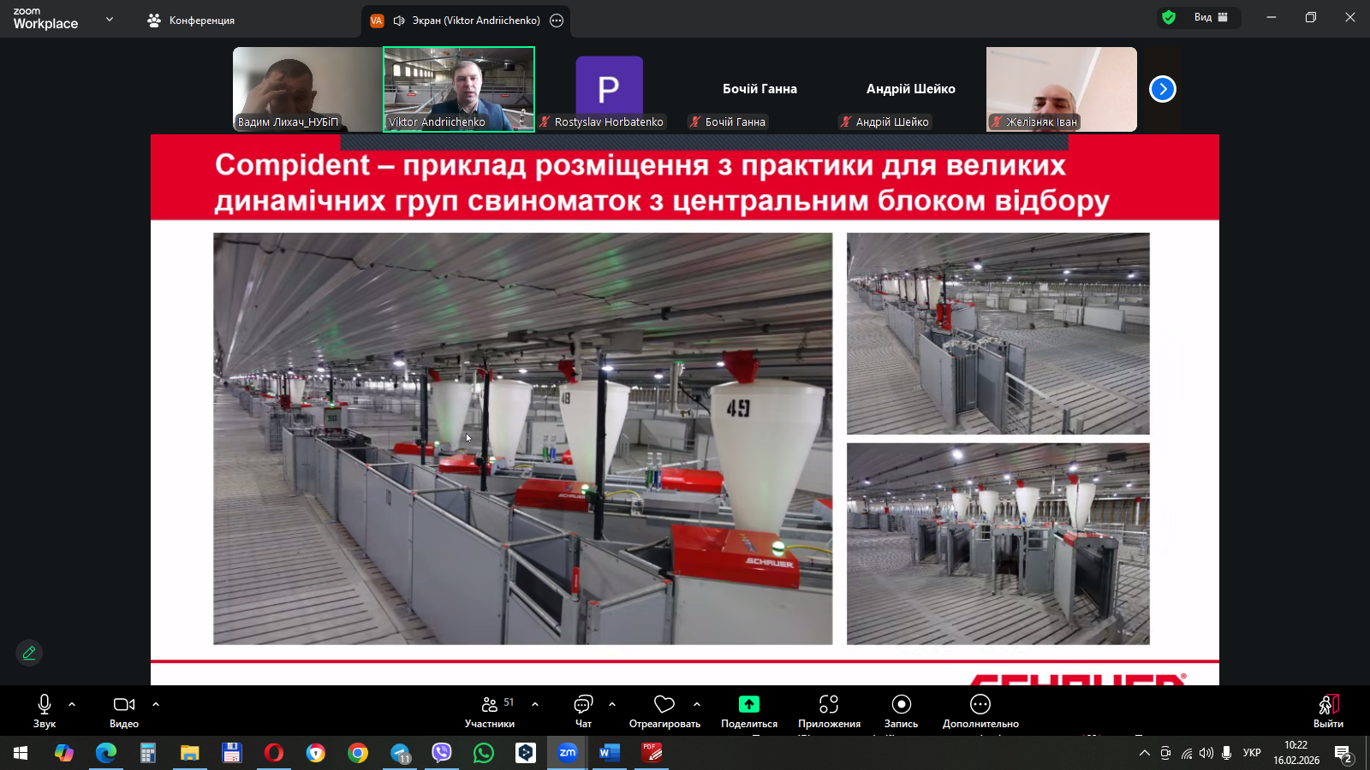Click the green annotation pencil icon
The width and height of the screenshot is (1370, 770).
click(x=29, y=653)
